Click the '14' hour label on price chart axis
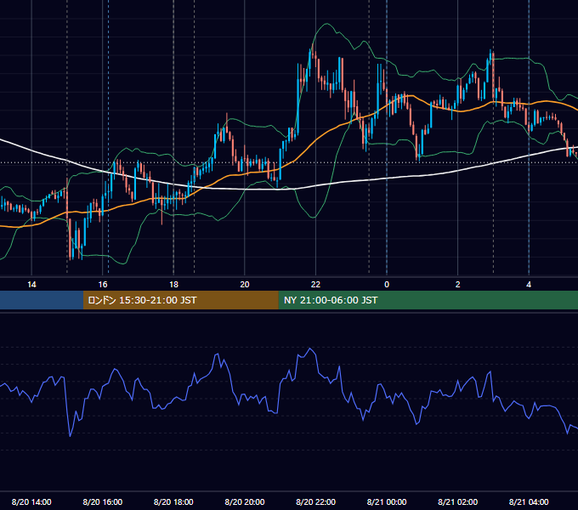578x510 pixels. coord(31,285)
